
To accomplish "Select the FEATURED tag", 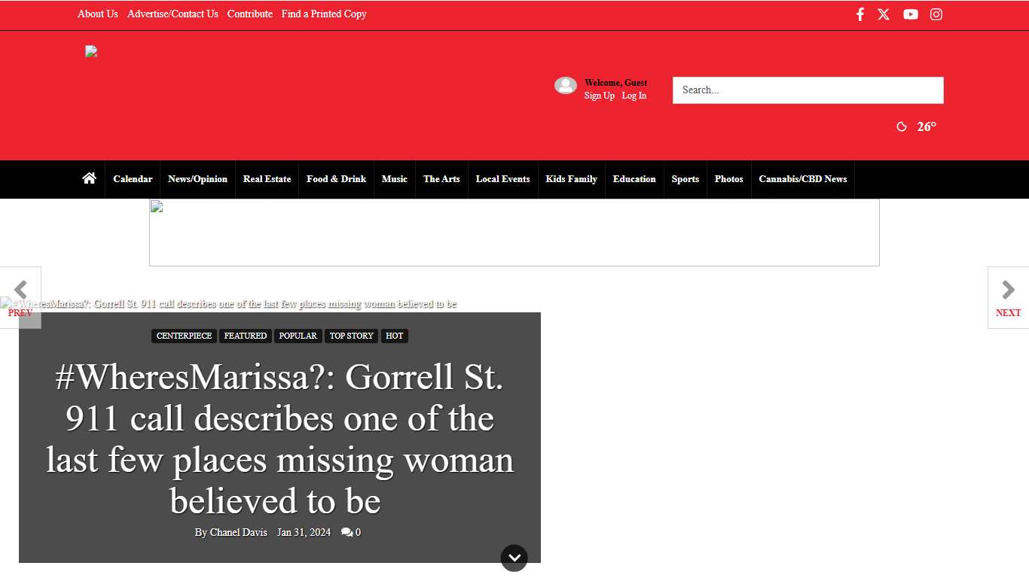I will click(x=245, y=336).
